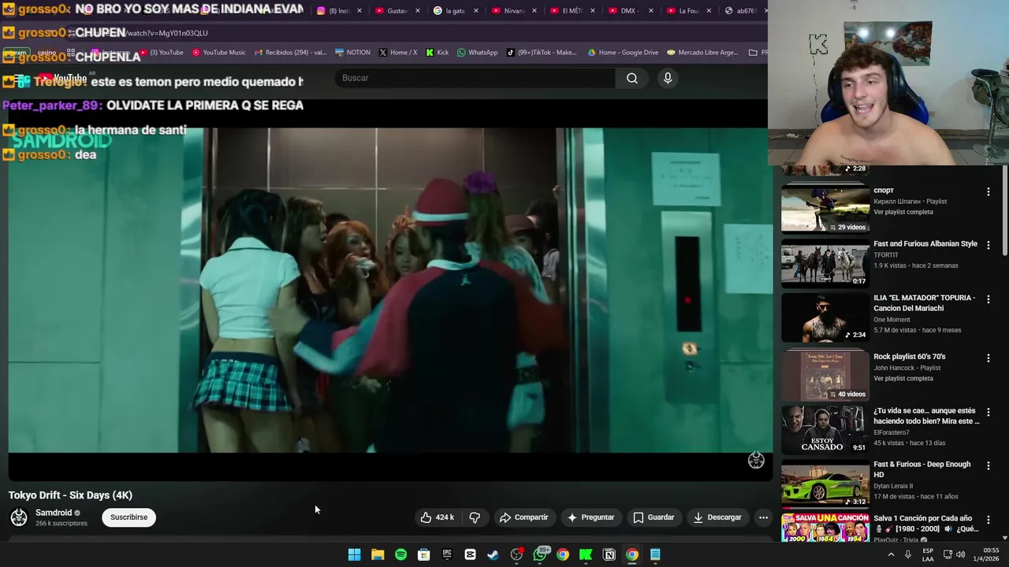Activate YouTube voice search microphone
This screenshot has width=1009, height=567.
668,78
